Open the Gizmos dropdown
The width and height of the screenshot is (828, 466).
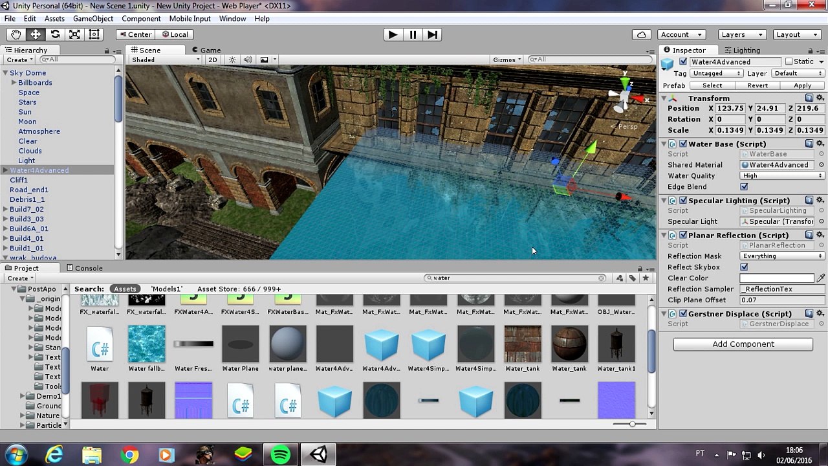coord(507,60)
